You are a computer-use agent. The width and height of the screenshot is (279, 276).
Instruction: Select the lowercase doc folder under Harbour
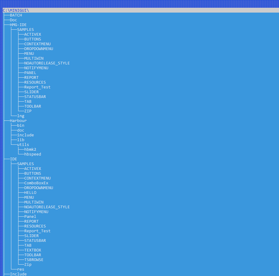[x=21, y=130]
